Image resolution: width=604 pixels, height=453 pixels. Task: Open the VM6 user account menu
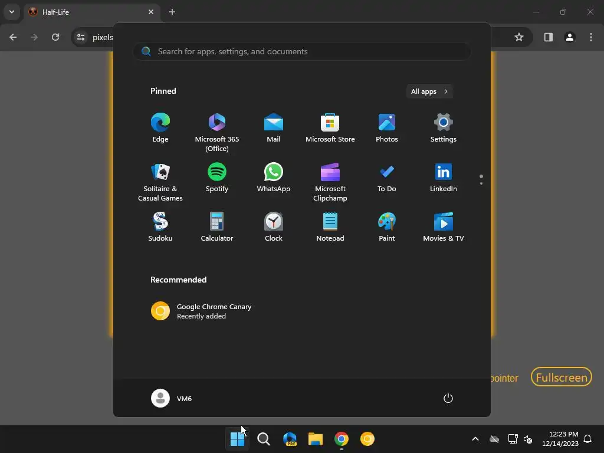coord(172,398)
